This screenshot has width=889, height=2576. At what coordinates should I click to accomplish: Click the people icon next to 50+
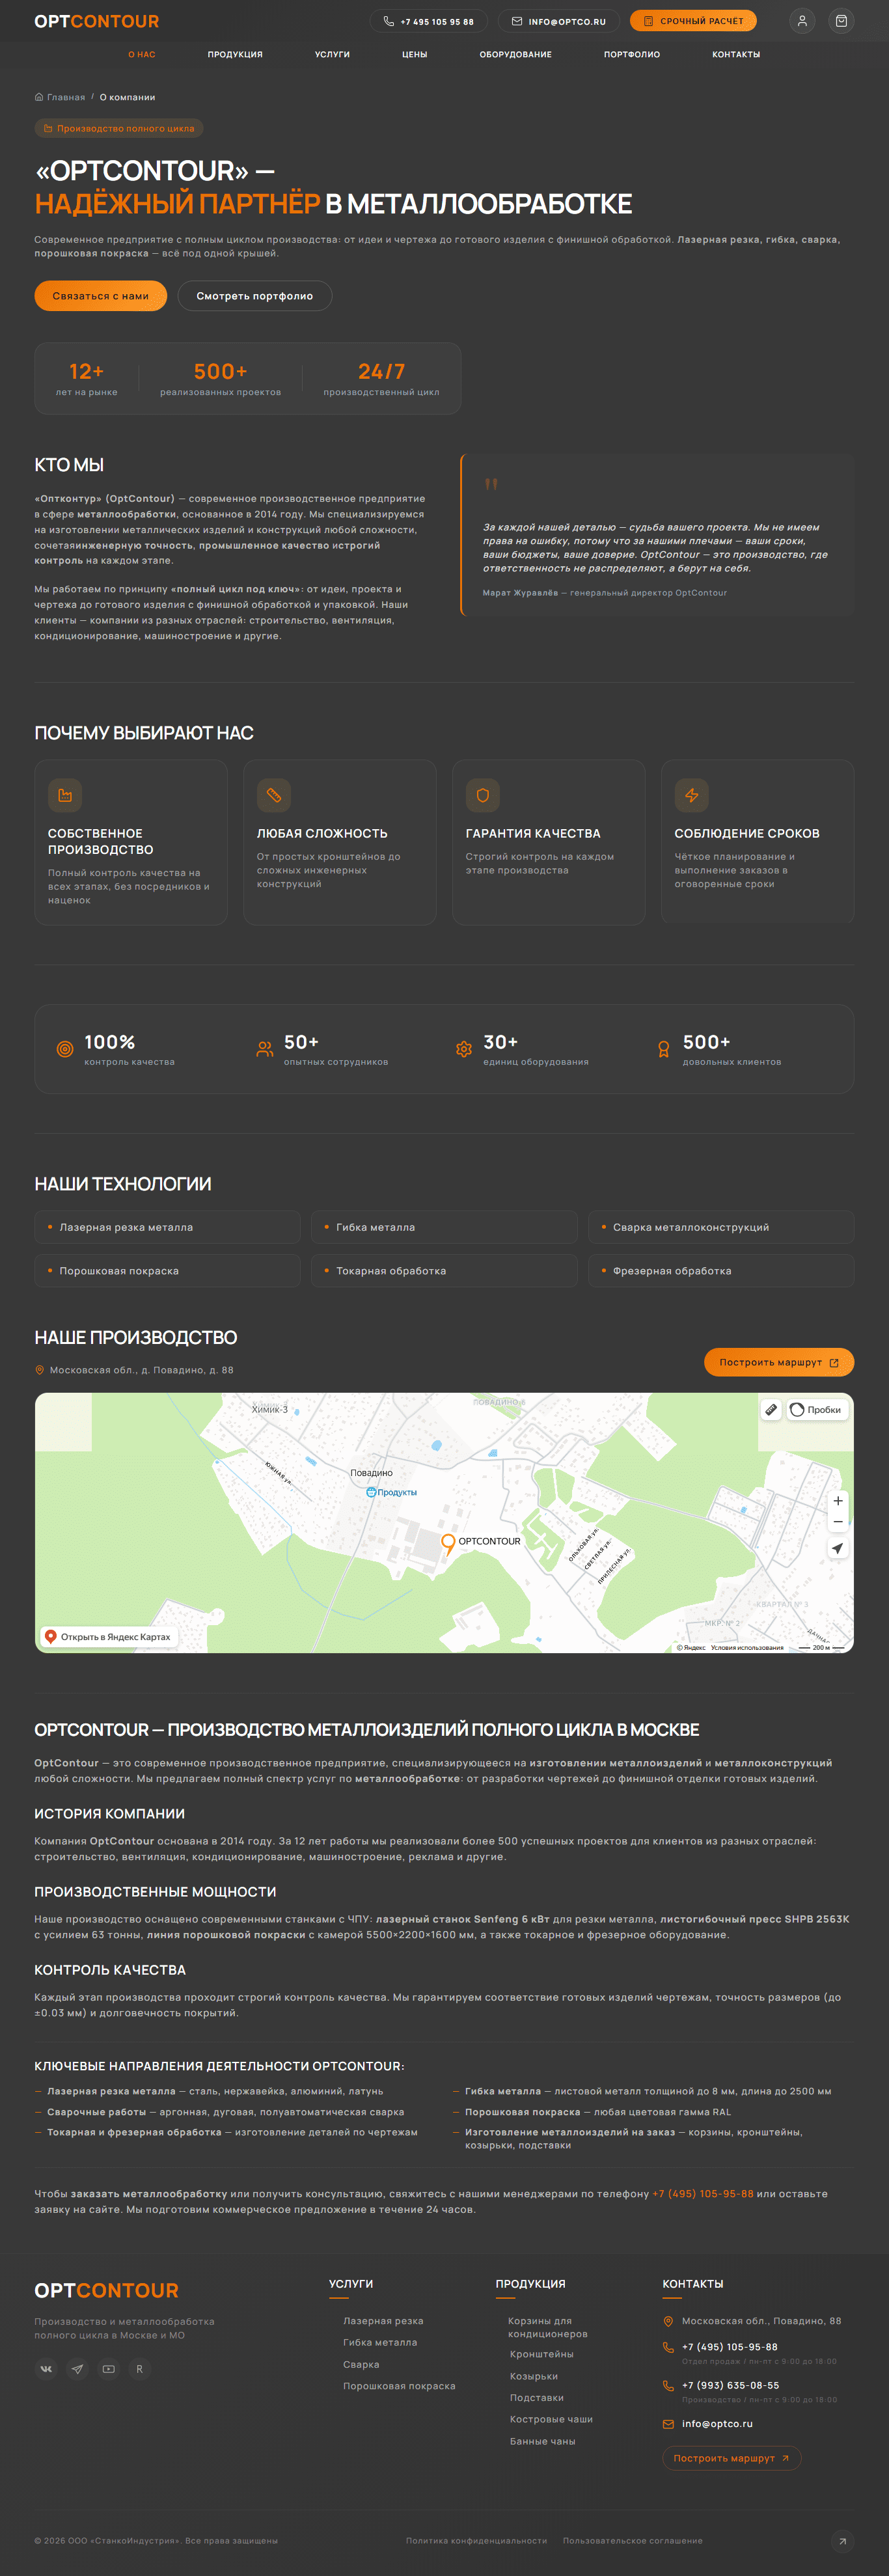pos(265,1049)
